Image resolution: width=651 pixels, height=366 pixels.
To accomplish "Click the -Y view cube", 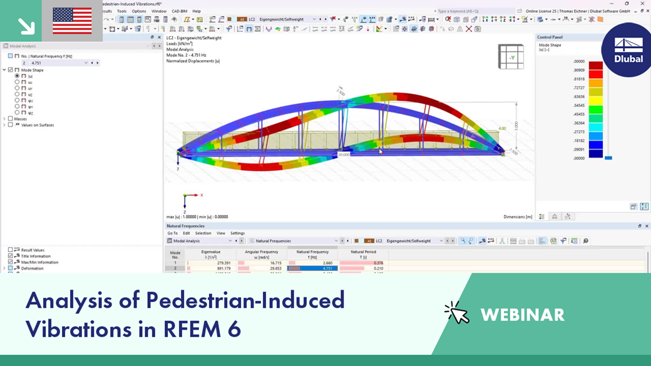I will tap(511, 57).
